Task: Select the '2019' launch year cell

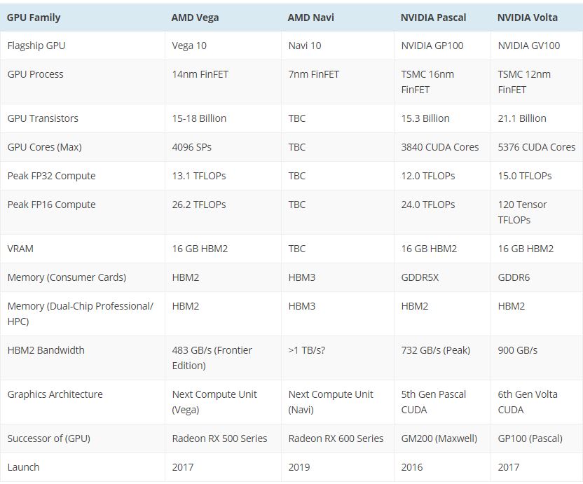Action: point(299,467)
